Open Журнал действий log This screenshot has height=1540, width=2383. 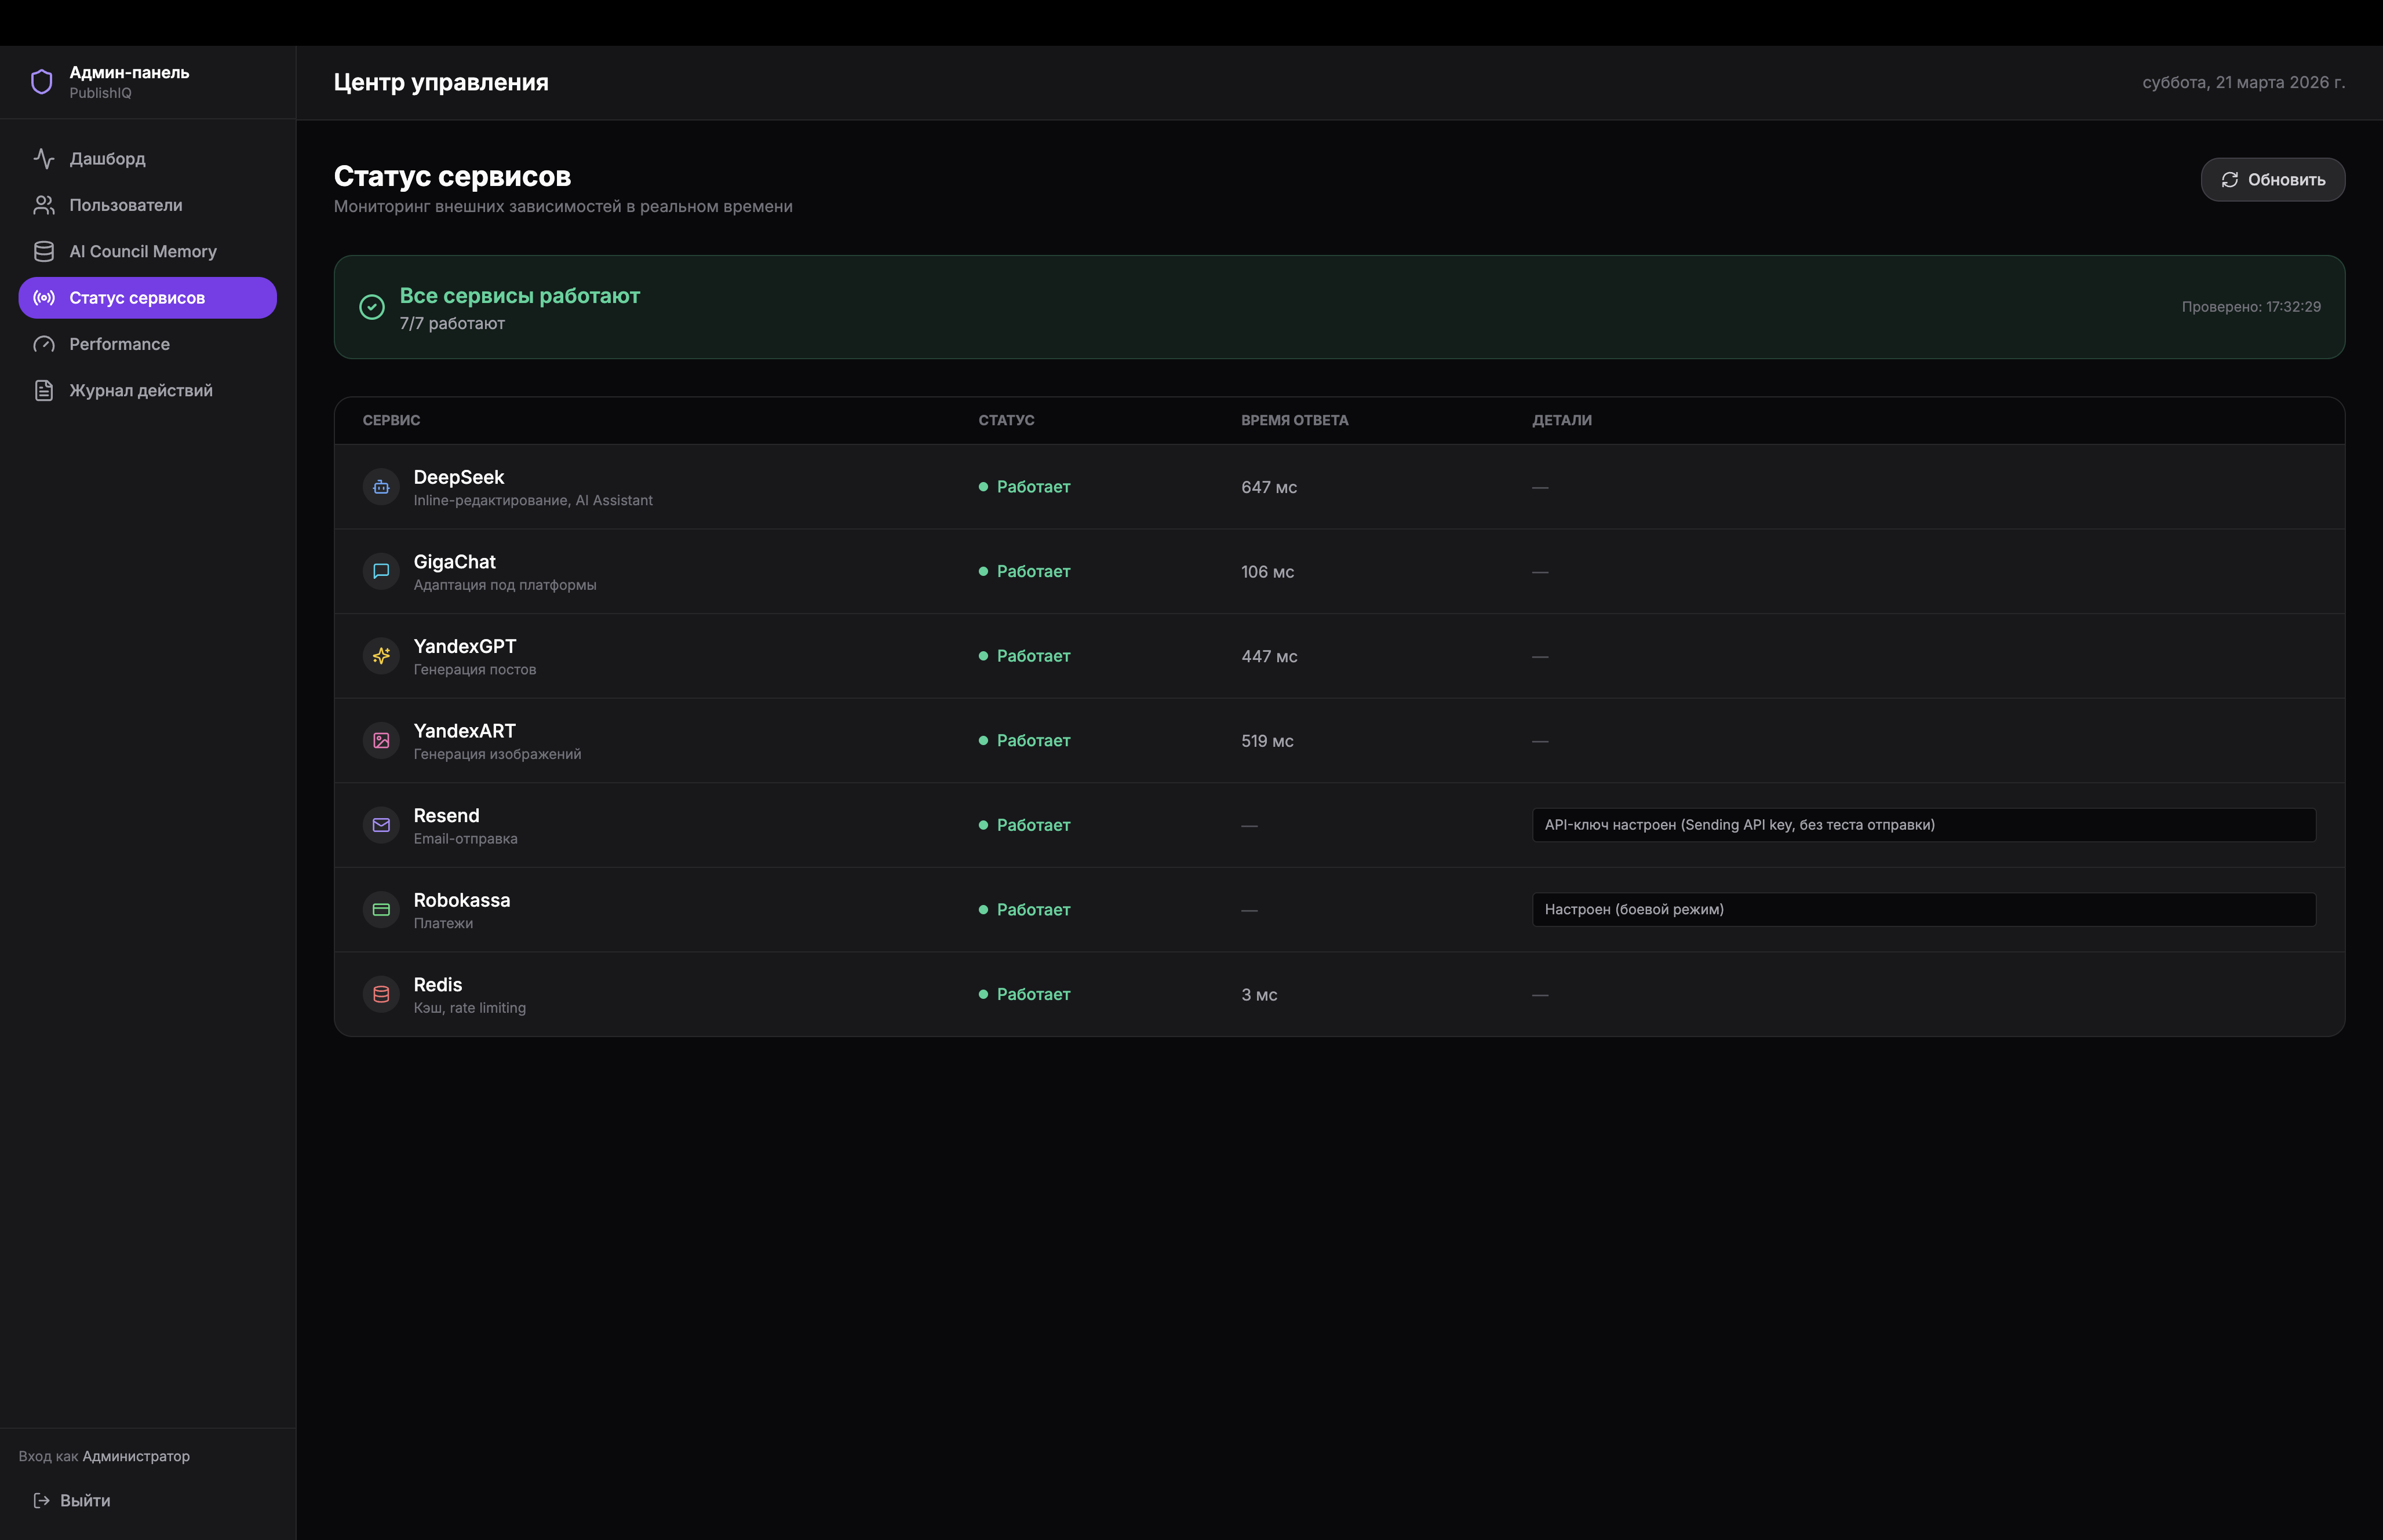[140, 390]
